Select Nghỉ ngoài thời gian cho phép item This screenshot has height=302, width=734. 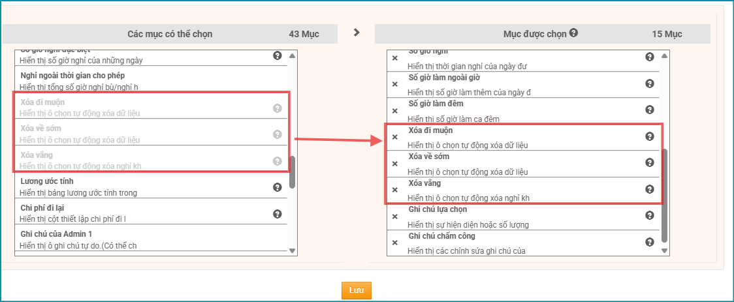click(x=131, y=81)
